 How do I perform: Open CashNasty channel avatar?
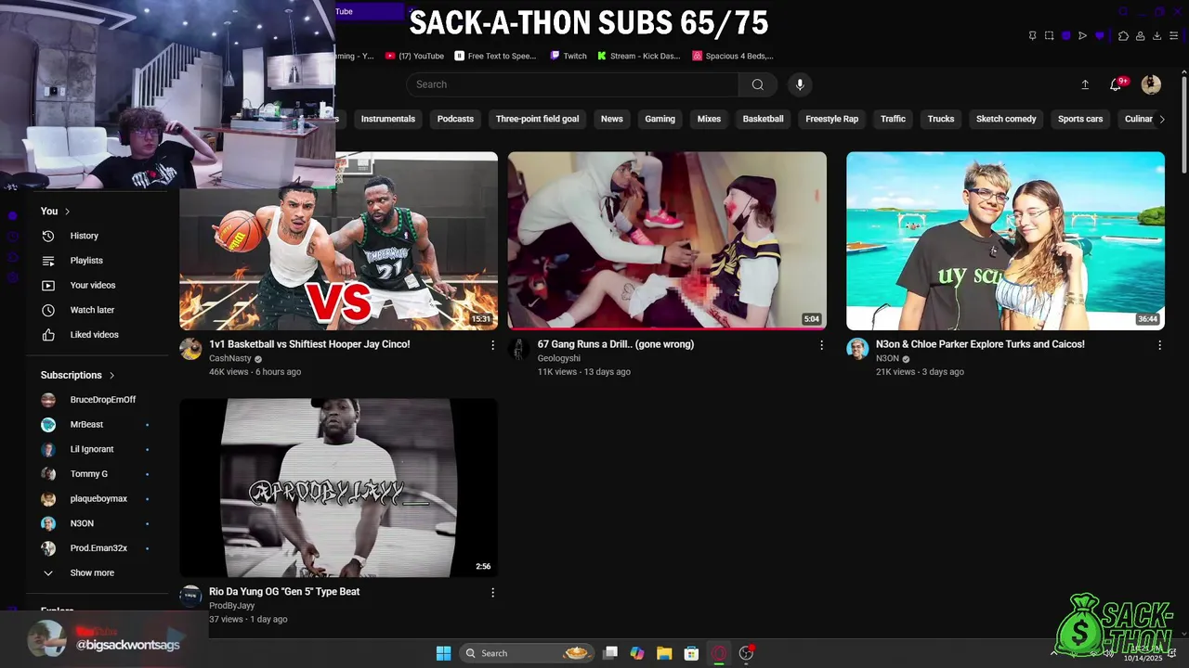point(190,349)
